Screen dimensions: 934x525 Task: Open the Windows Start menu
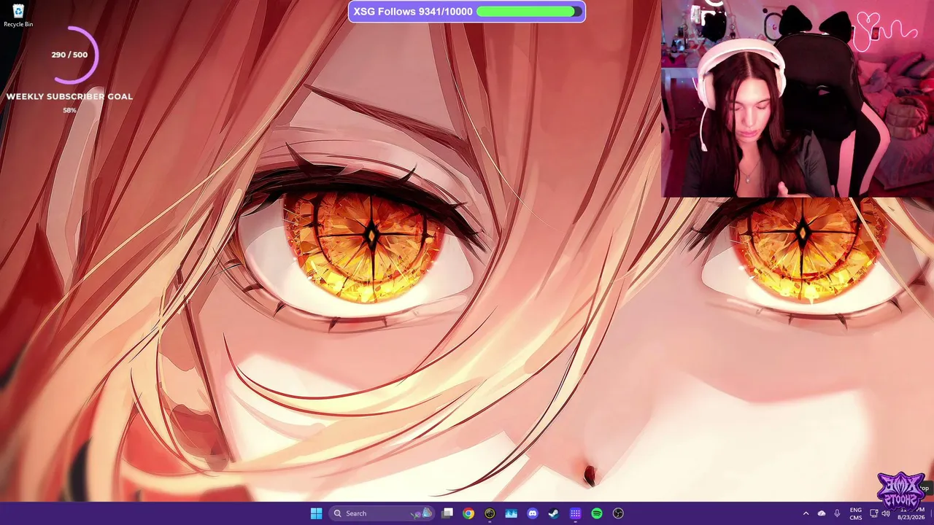point(316,513)
